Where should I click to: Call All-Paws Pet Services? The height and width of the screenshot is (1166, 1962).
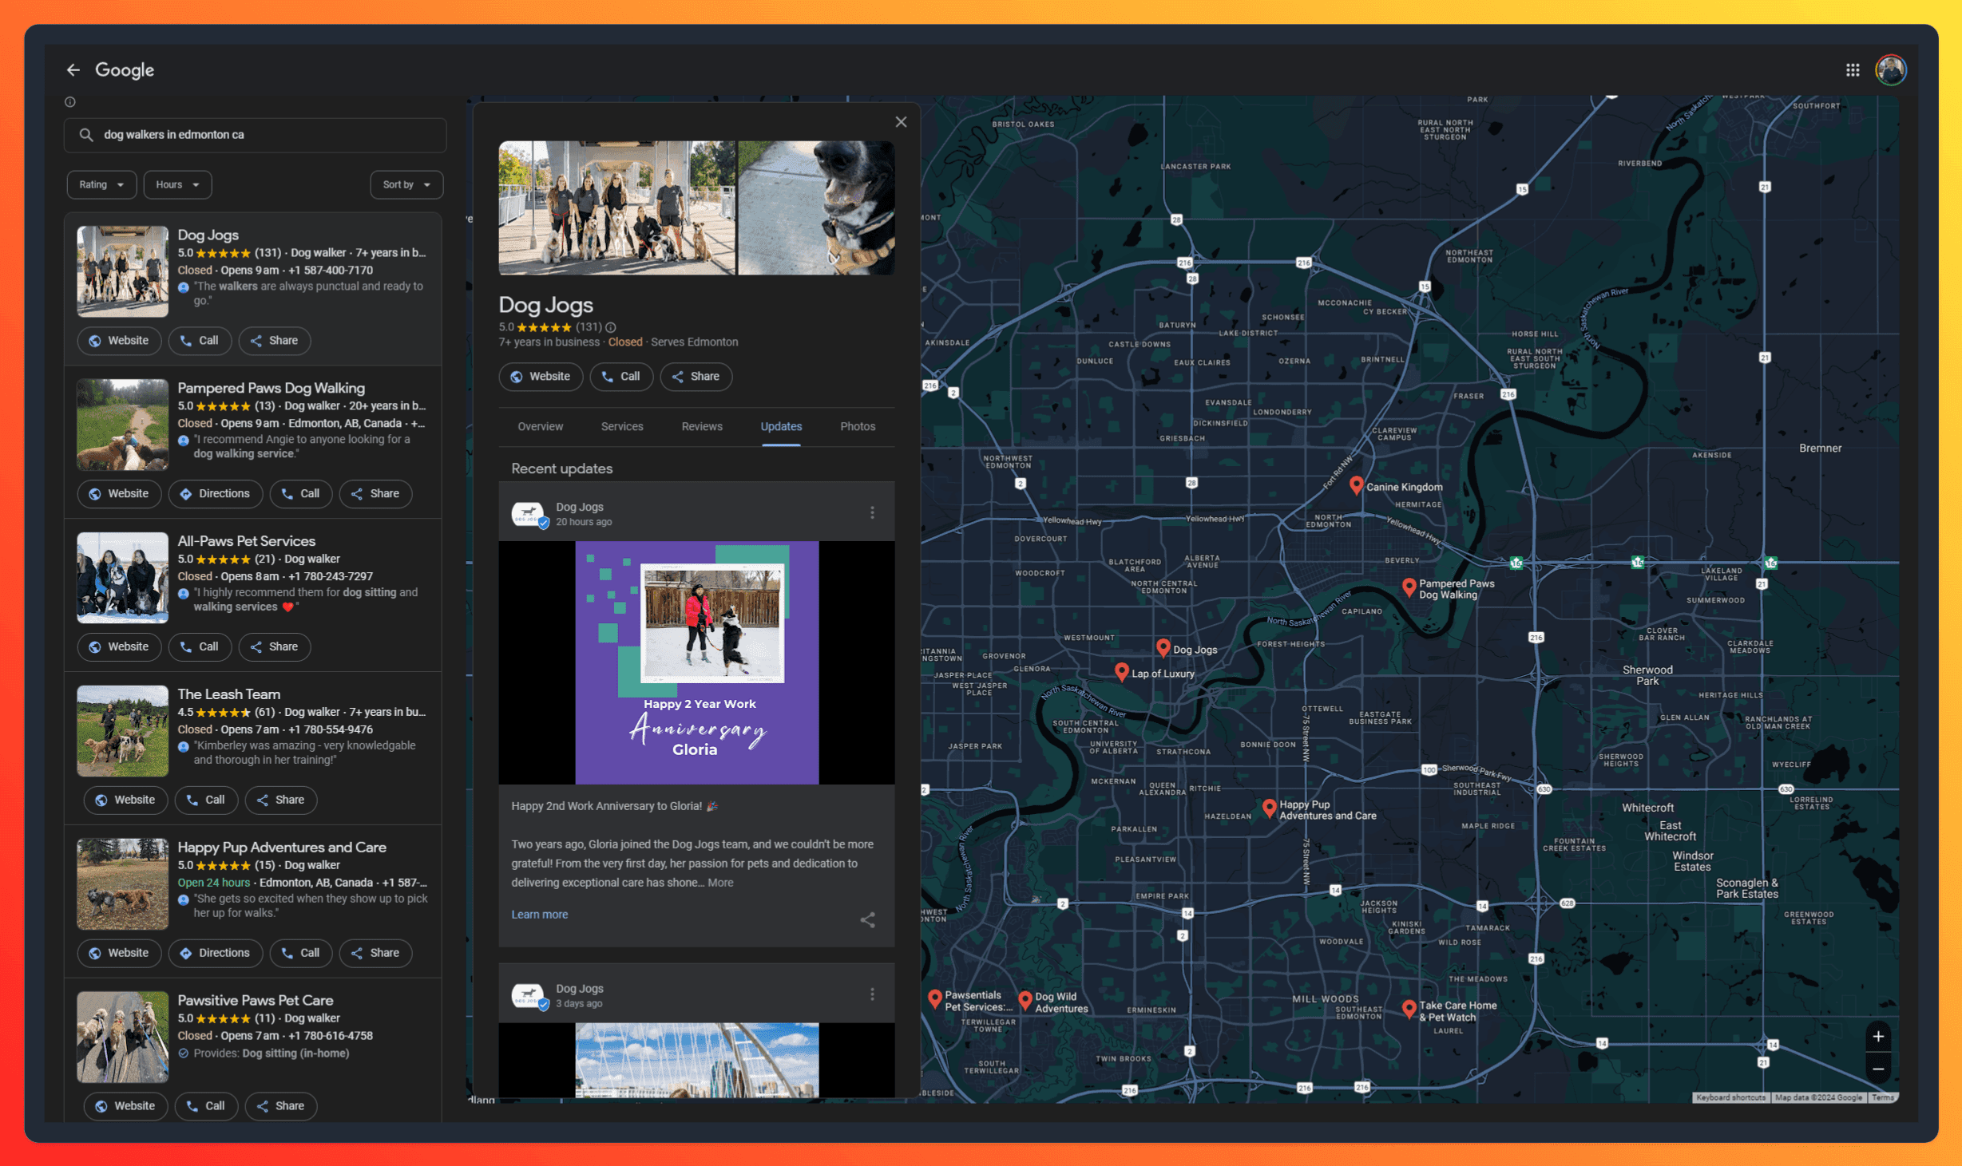[200, 647]
